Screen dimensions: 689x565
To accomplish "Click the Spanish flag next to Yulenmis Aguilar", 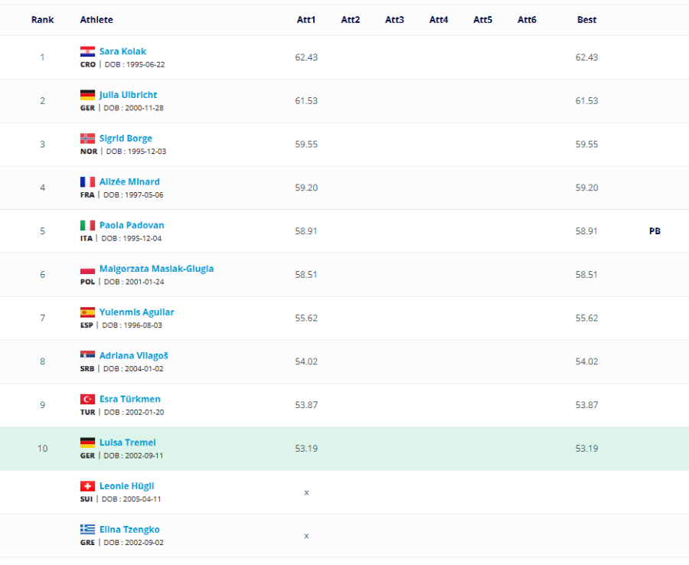I will 87,312.
